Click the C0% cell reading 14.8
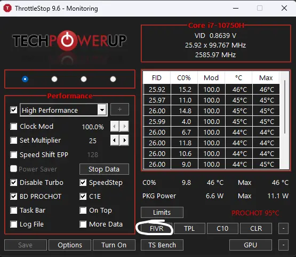 pos(184,111)
